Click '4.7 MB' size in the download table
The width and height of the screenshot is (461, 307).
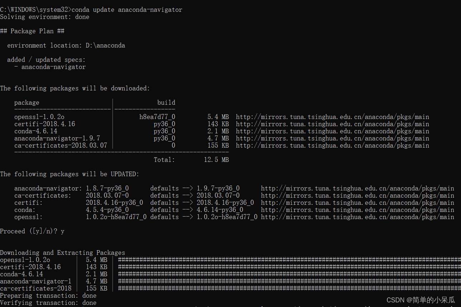218,138
